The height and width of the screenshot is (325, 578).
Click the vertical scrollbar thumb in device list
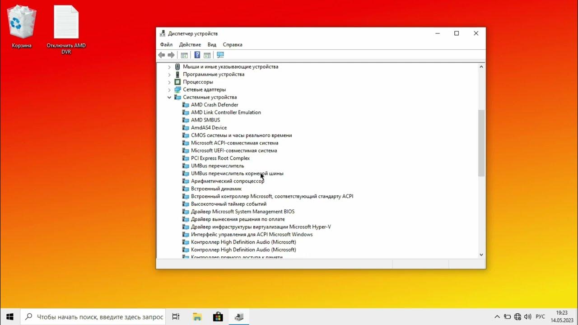click(x=481, y=143)
